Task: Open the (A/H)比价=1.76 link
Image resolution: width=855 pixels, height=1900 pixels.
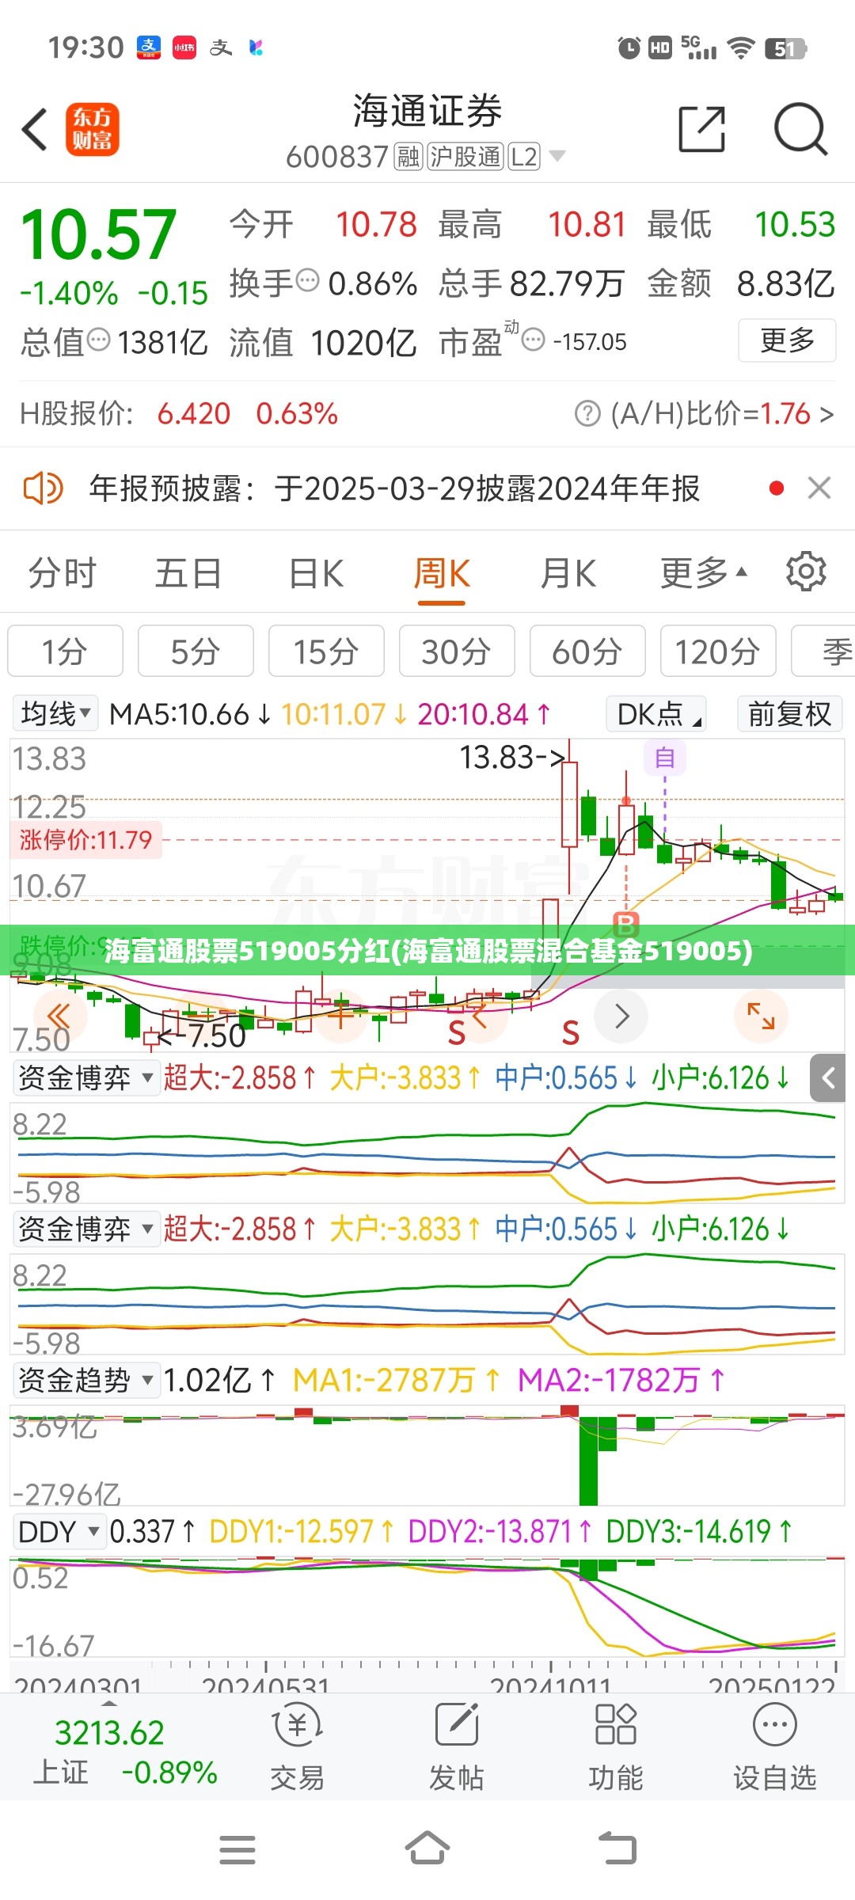Action: point(721,413)
